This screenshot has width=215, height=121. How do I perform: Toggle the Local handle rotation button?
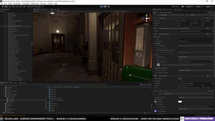click(x=37, y=7)
